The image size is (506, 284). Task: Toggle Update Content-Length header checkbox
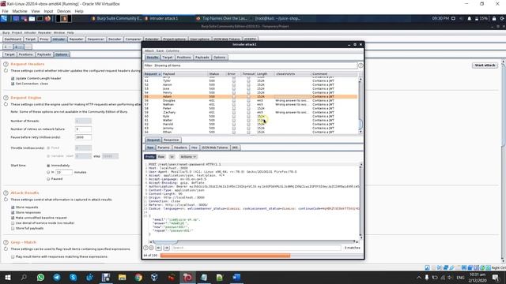(13, 78)
